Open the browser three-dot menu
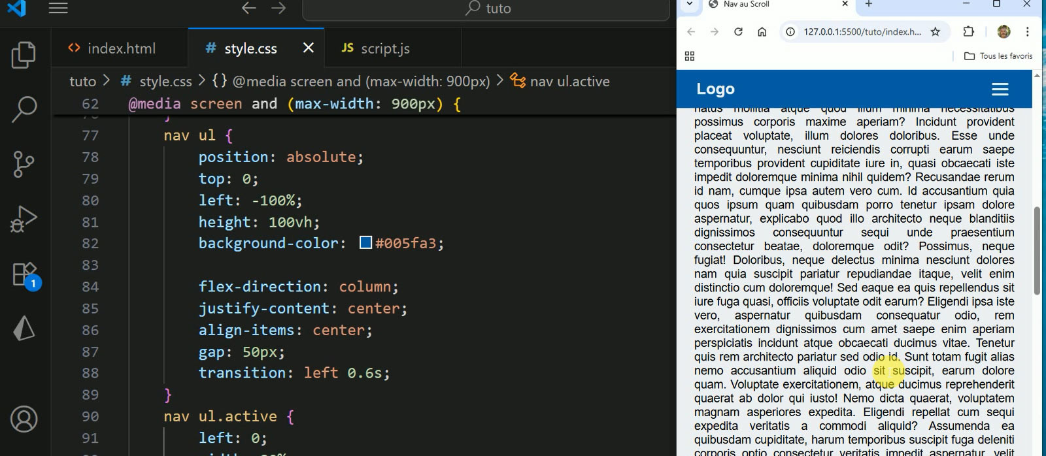 (1028, 31)
